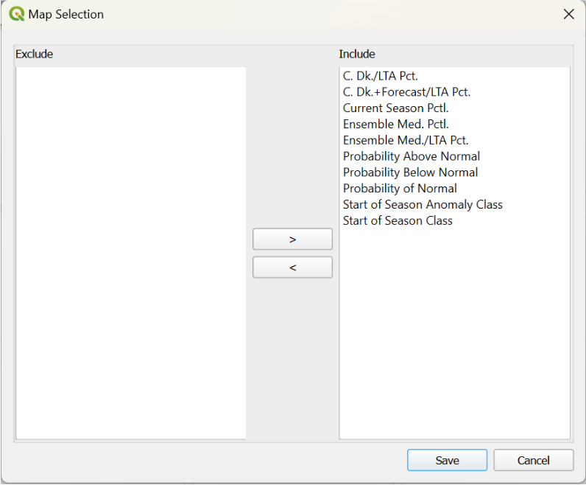Cancel the map selection dialog

click(533, 461)
